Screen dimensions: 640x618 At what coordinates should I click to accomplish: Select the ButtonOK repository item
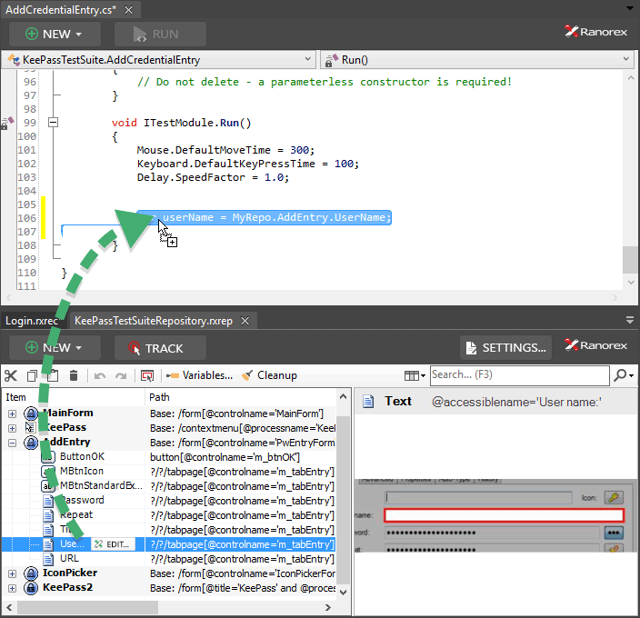pyautogui.click(x=82, y=456)
